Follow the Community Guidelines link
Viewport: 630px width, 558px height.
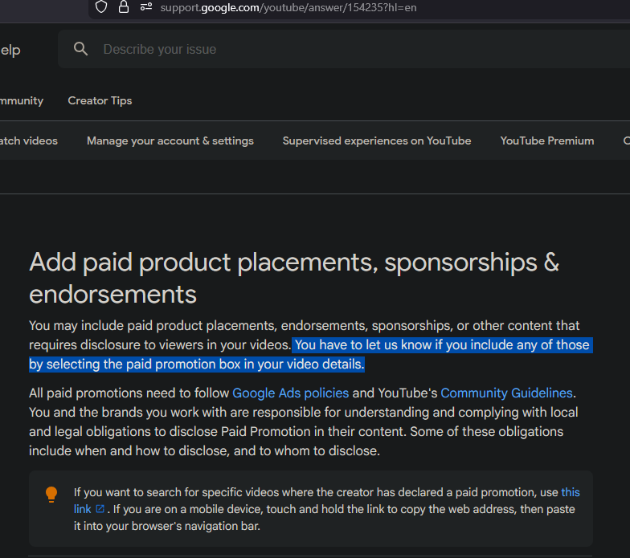click(506, 393)
